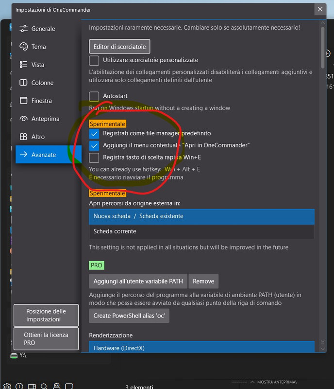
Task: Click the Finestra window icon
Action: pos(23,101)
